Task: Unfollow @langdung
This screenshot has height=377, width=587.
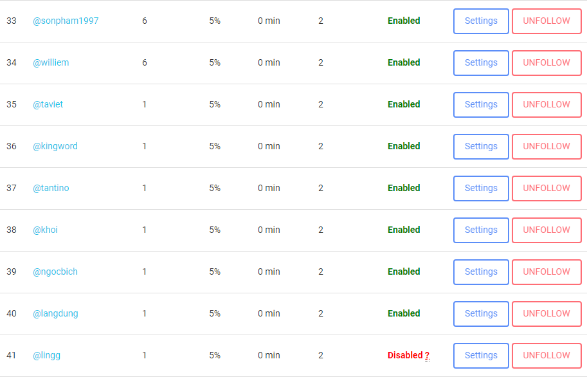Action: 546,314
